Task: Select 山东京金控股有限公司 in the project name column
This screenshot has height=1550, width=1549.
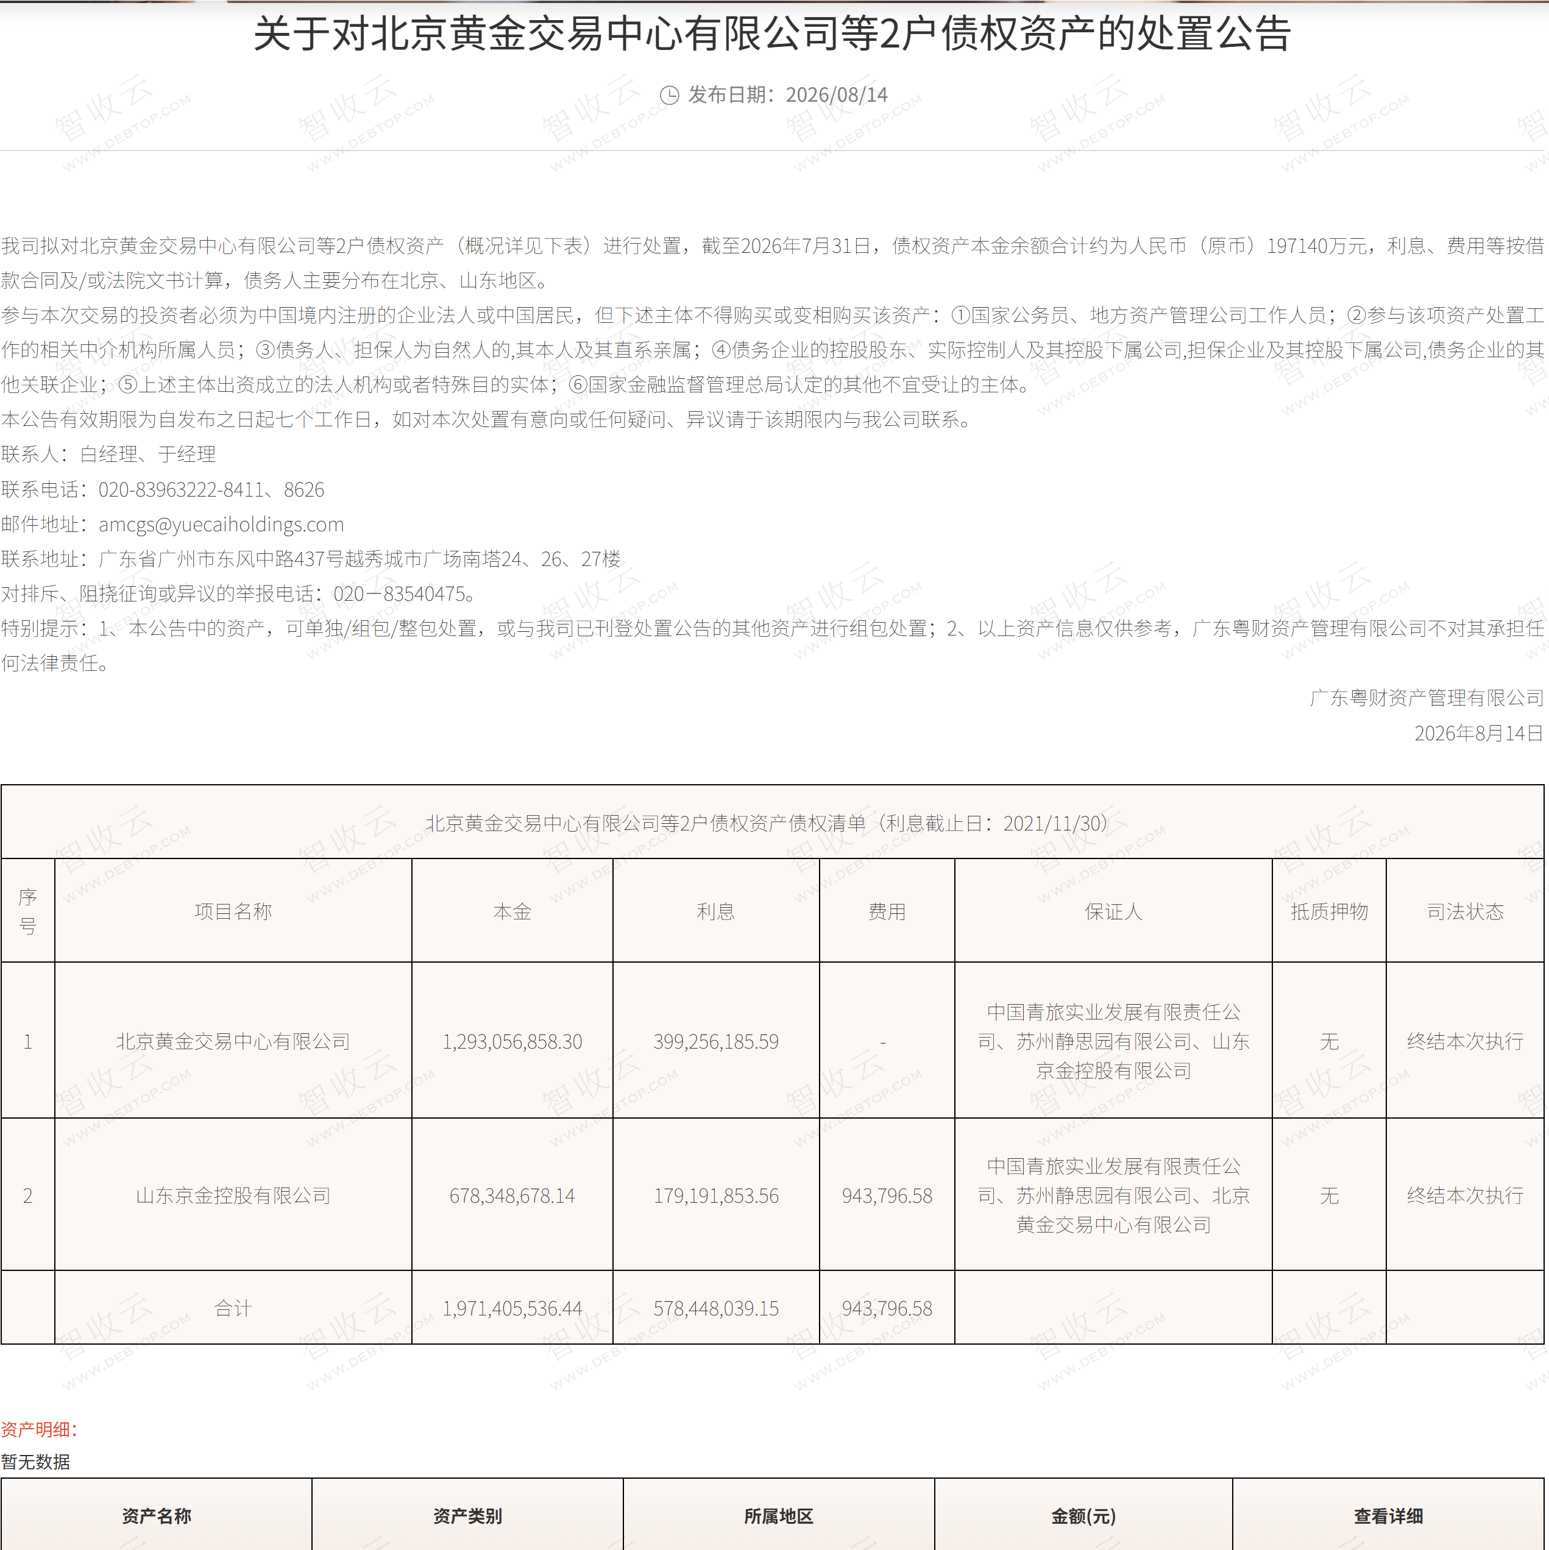Action: 233,1195
